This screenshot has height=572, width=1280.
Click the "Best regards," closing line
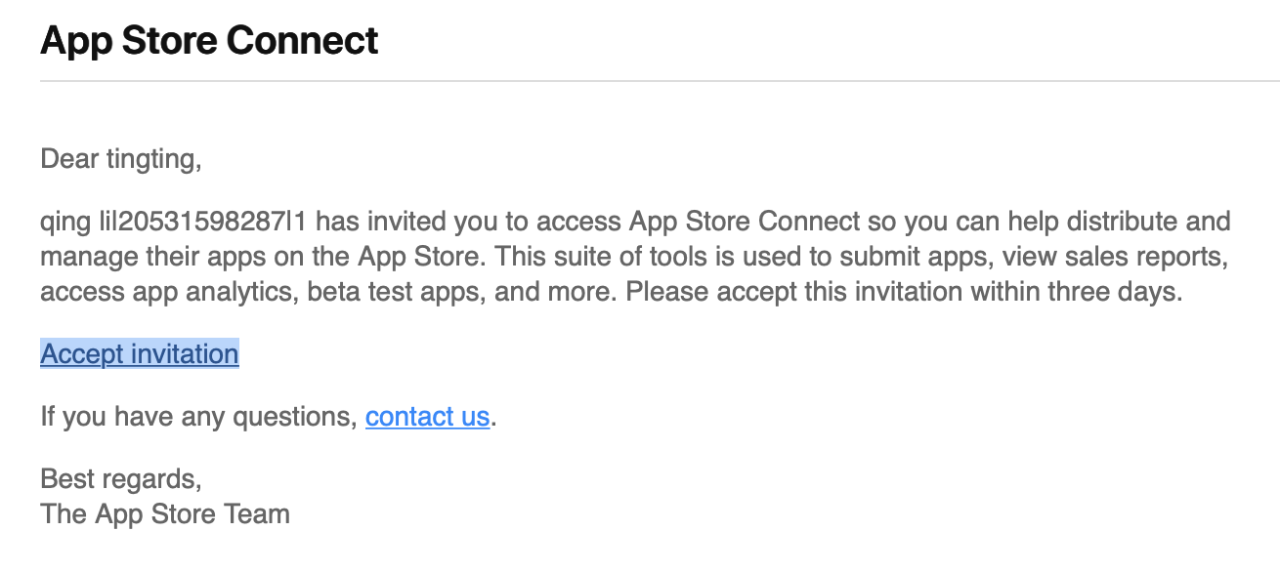121,479
